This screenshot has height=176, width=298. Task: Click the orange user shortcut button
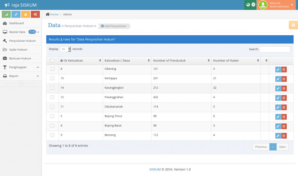tap(26, 14)
